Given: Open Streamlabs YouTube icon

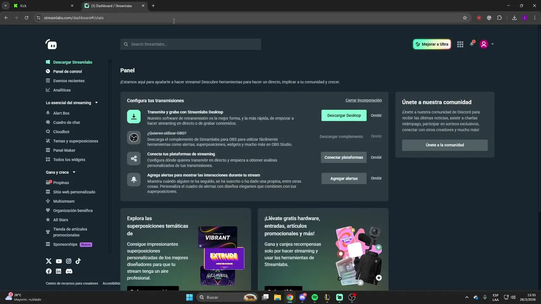Looking at the screenshot, I should [x=59, y=261].
